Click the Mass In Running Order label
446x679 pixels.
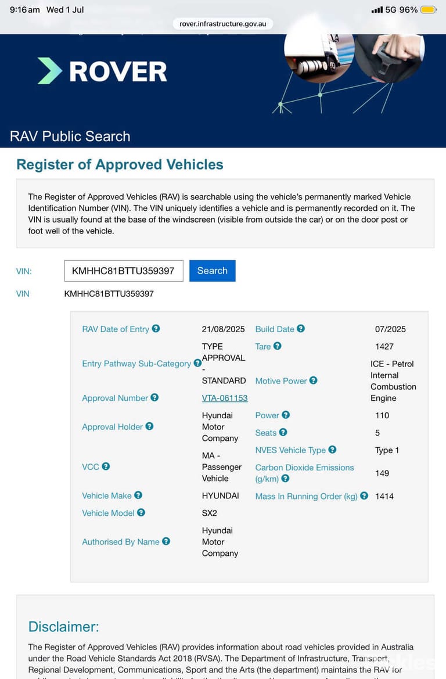click(x=307, y=496)
